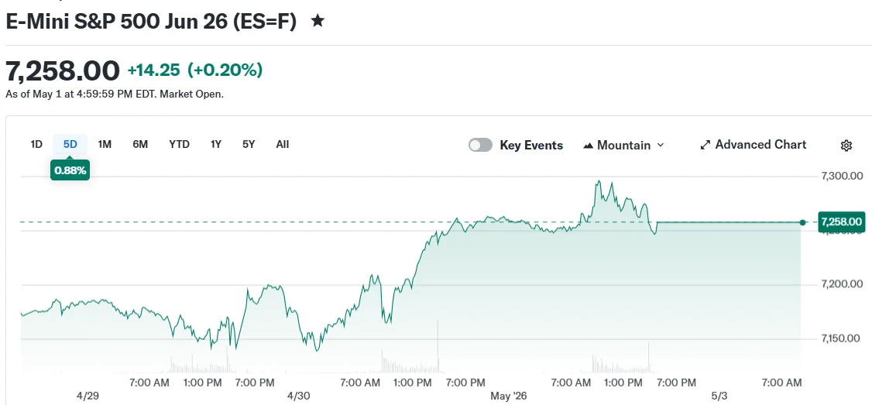Click the 'As of May 1' market status text
The height and width of the screenshot is (405, 872).
coord(115,94)
